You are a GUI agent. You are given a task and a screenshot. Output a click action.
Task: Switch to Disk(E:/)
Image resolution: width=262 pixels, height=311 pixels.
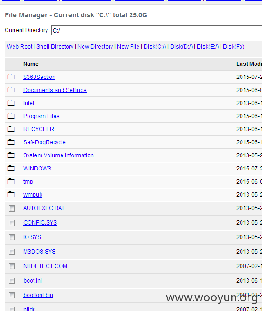point(208,47)
